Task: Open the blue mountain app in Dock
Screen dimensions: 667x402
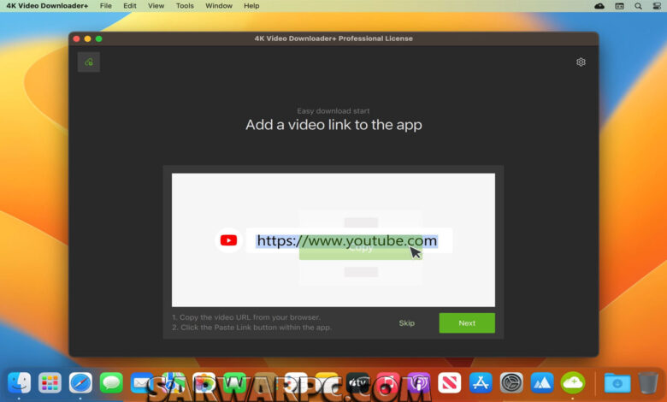Action: [542, 382]
